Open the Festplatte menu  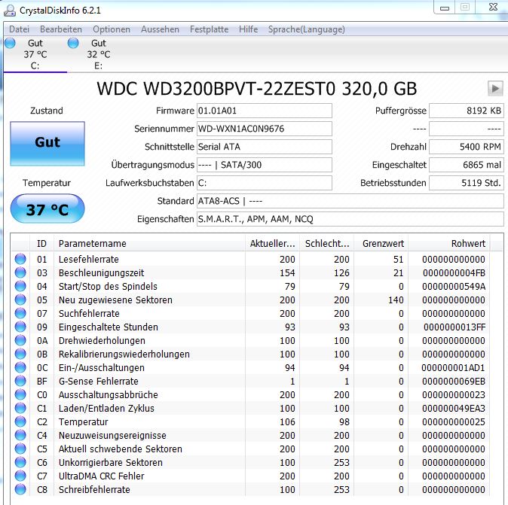[209, 29]
